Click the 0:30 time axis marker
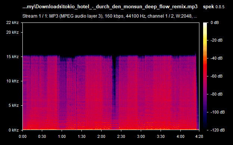The image size is (233, 145). [42, 136]
